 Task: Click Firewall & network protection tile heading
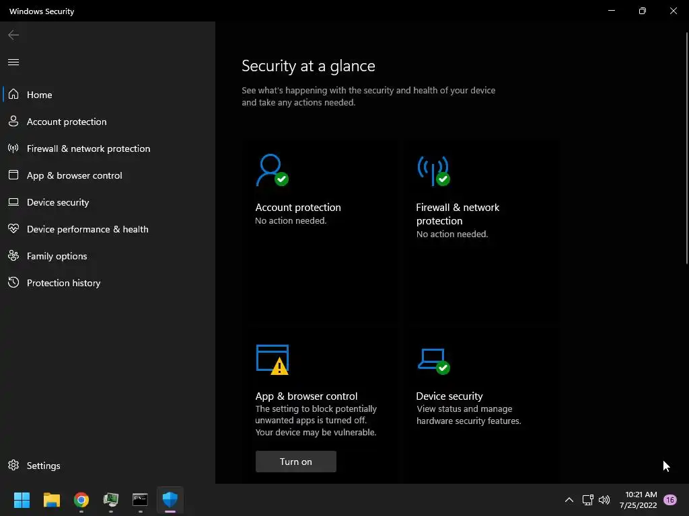(458, 214)
